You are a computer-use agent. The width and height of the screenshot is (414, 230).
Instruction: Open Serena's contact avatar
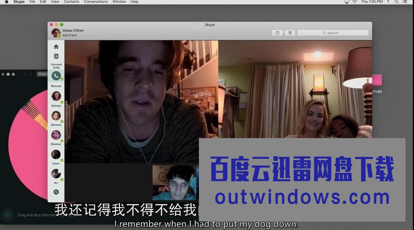56,116
